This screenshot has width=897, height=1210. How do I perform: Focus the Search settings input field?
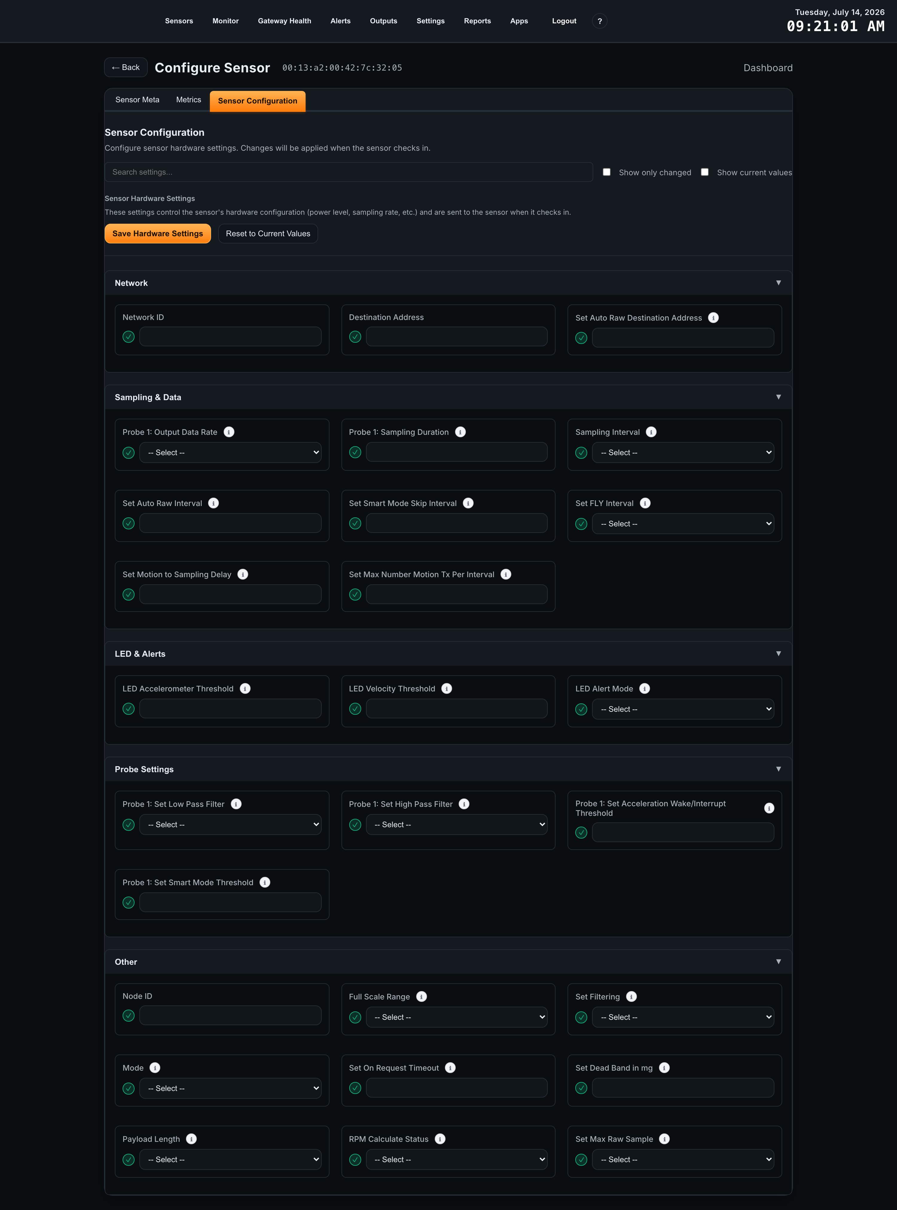(349, 172)
